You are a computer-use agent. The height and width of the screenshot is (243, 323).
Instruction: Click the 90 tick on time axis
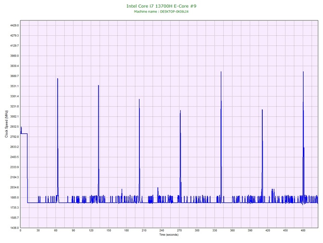(73, 230)
